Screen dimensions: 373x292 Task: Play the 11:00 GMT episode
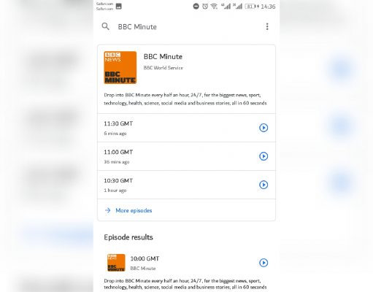point(264,156)
